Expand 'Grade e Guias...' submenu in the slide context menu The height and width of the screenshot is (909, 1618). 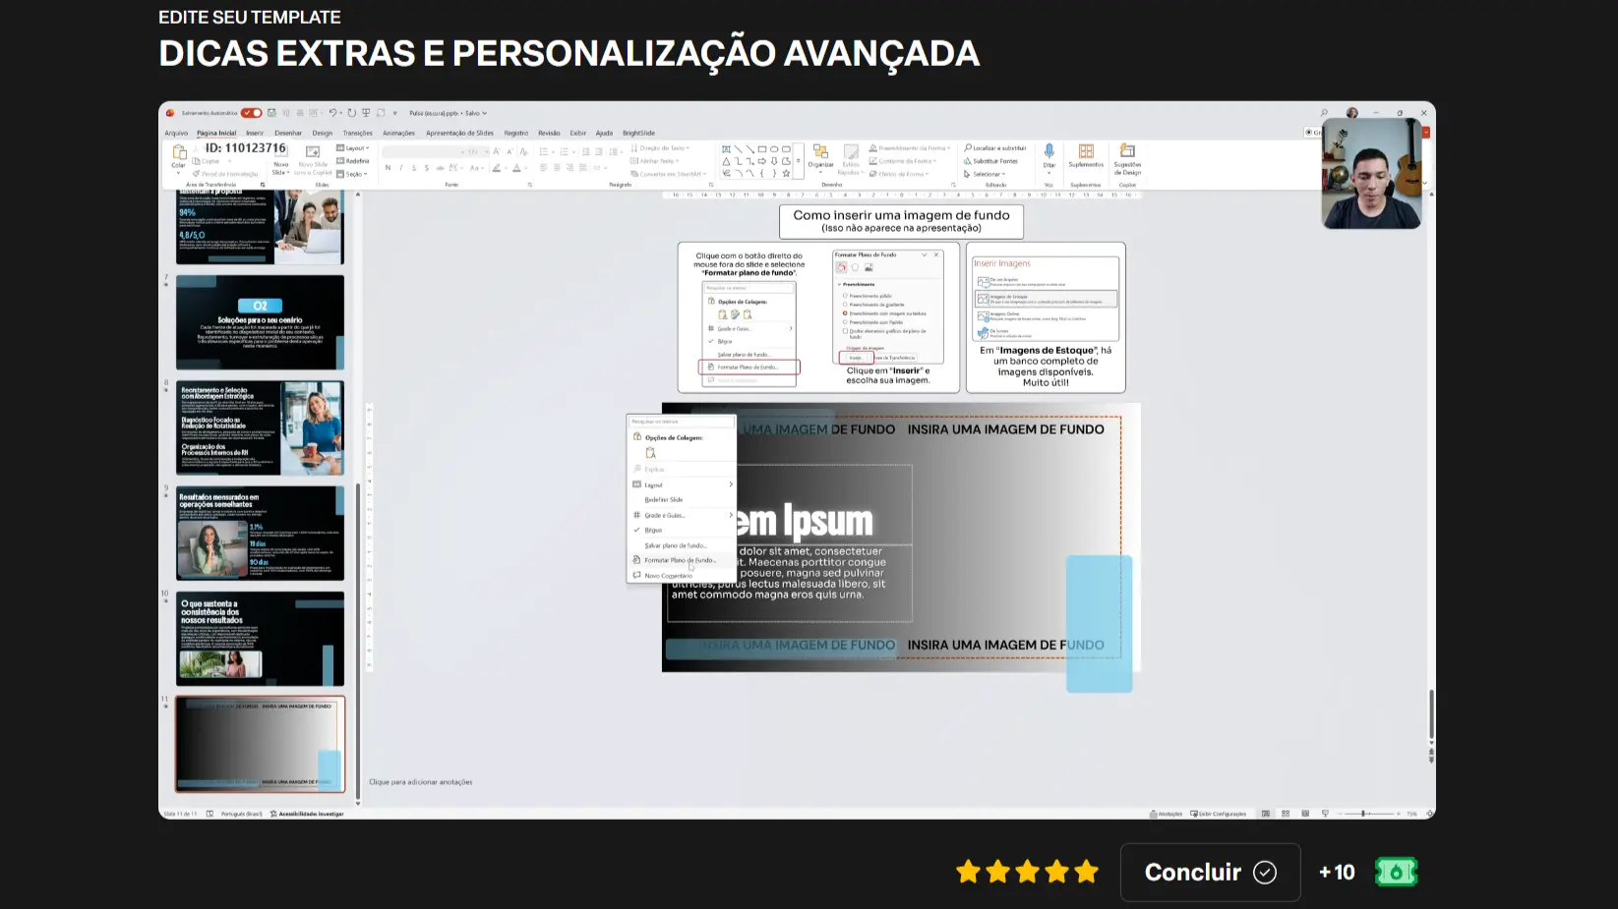coord(682,515)
